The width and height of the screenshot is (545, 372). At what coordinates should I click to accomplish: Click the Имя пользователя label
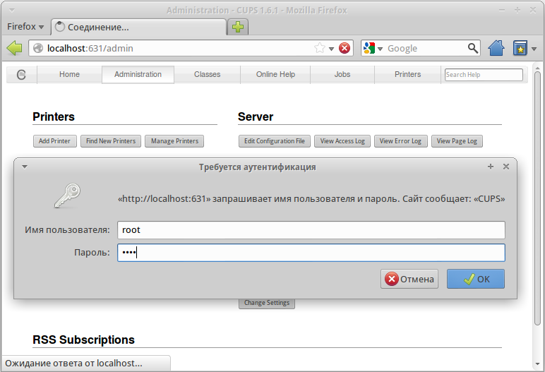67,230
